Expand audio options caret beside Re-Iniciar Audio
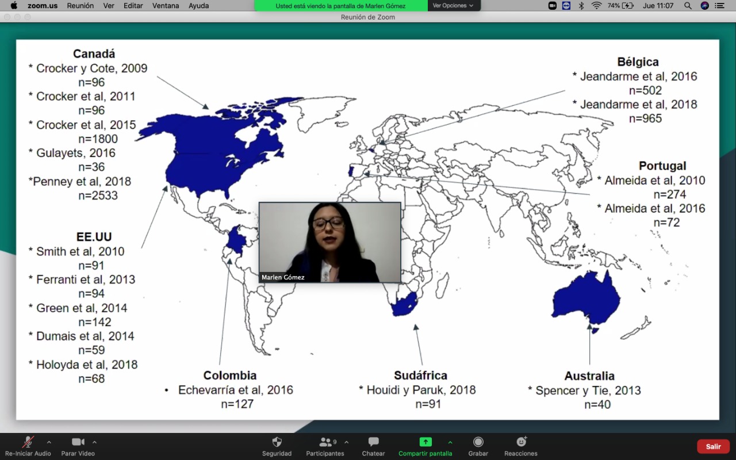 click(x=49, y=442)
